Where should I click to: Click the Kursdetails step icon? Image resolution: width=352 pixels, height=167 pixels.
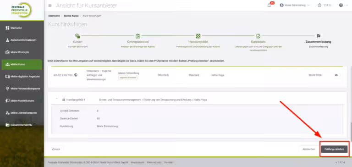pyautogui.click(x=258, y=36)
